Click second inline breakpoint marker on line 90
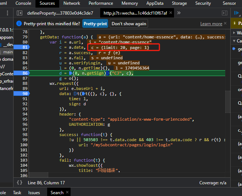 point(83,94)
